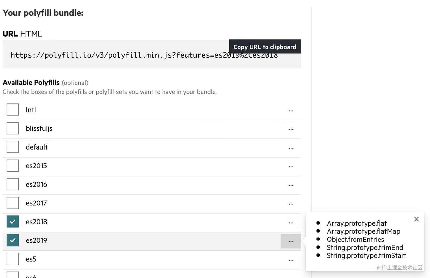Click Array.prototype.flatMap entry

pos(363,231)
